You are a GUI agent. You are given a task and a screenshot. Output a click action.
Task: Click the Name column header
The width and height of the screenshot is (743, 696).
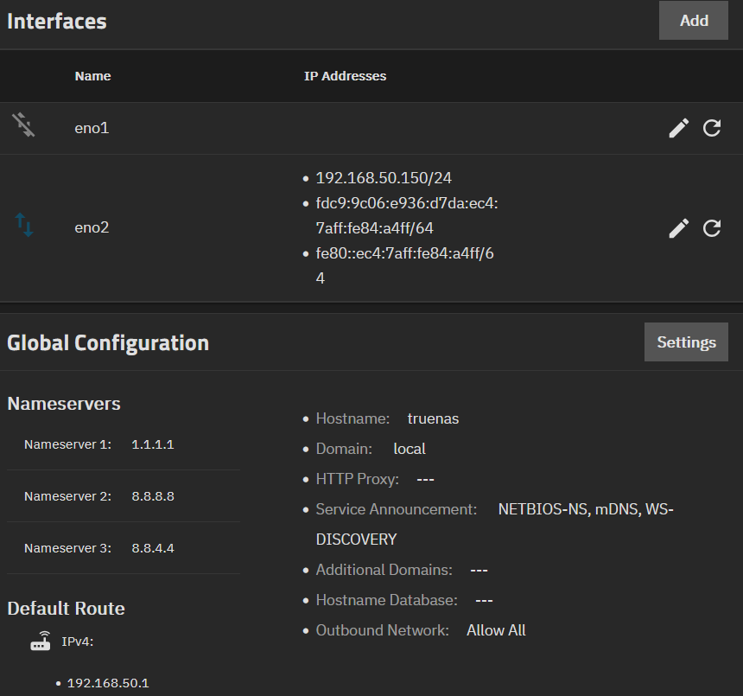coord(92,76)
